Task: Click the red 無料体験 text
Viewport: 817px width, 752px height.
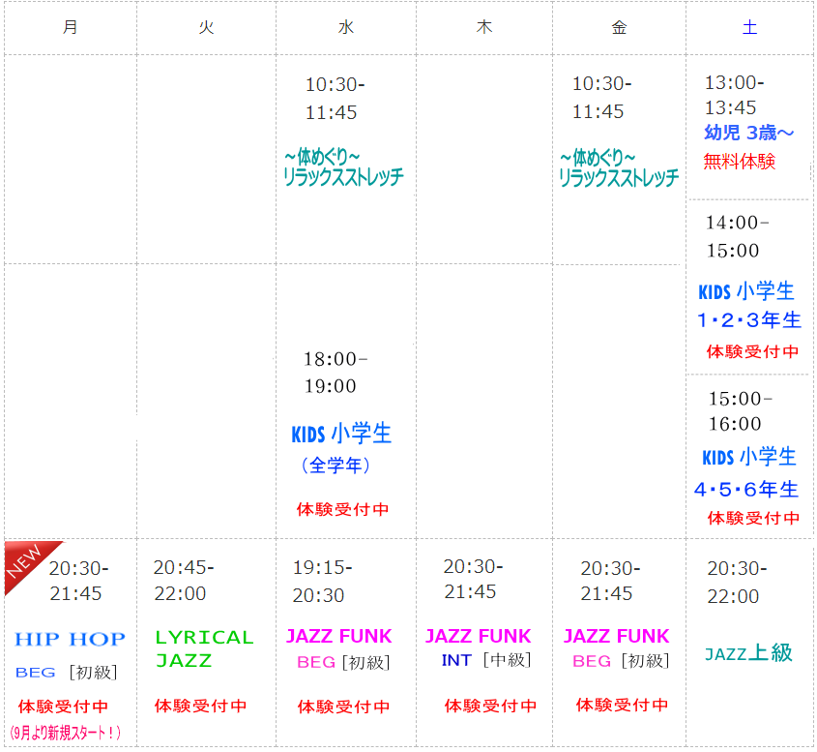Action: point(739,162)
